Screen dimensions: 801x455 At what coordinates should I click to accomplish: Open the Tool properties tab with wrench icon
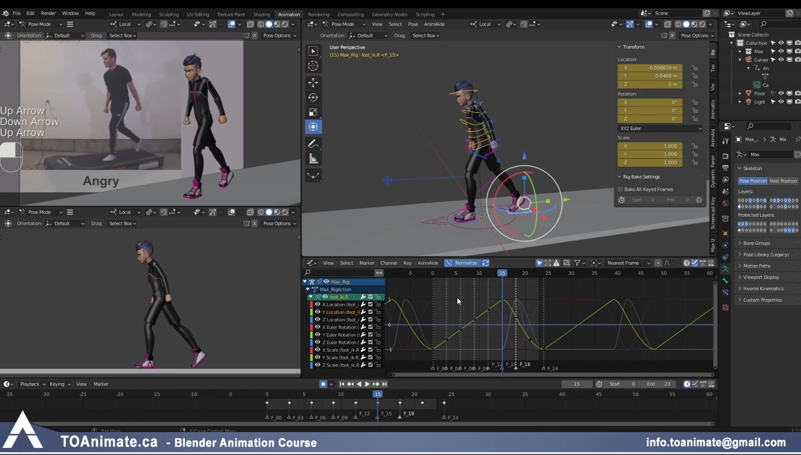pyautogui.click(x=725, y=141)
